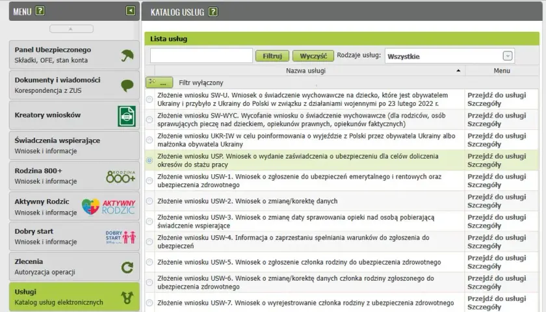Open Dokumenty i wiadomości menu item

tap(74, 85)
